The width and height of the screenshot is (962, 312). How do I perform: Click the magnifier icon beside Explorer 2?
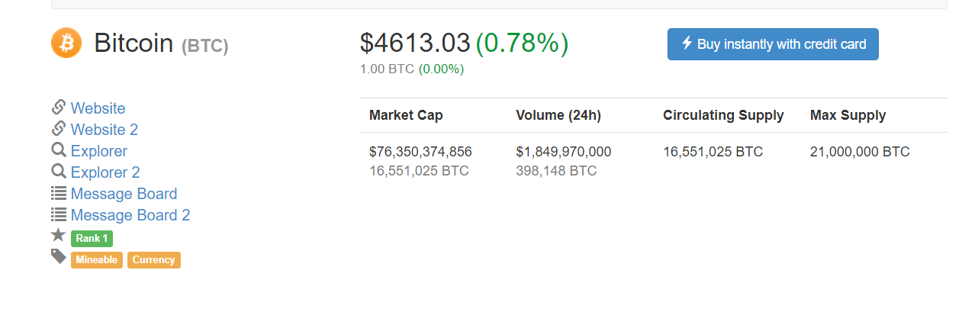59,172
